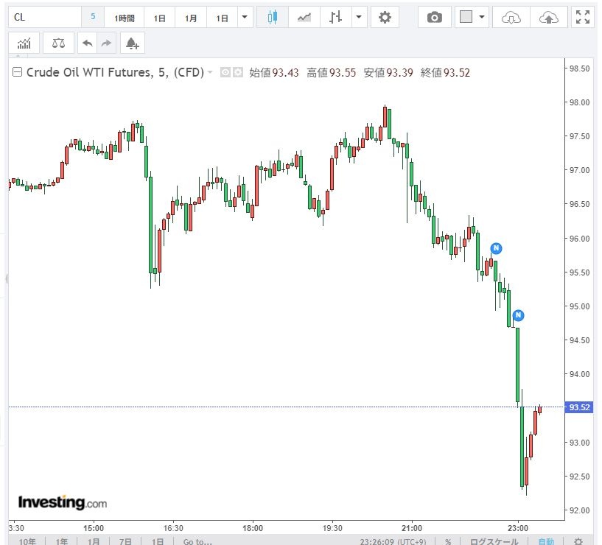Toggle auto scale (自動) at bottom right
The width and height of the screenshot is (602, 545).
[x=545, y=541]
